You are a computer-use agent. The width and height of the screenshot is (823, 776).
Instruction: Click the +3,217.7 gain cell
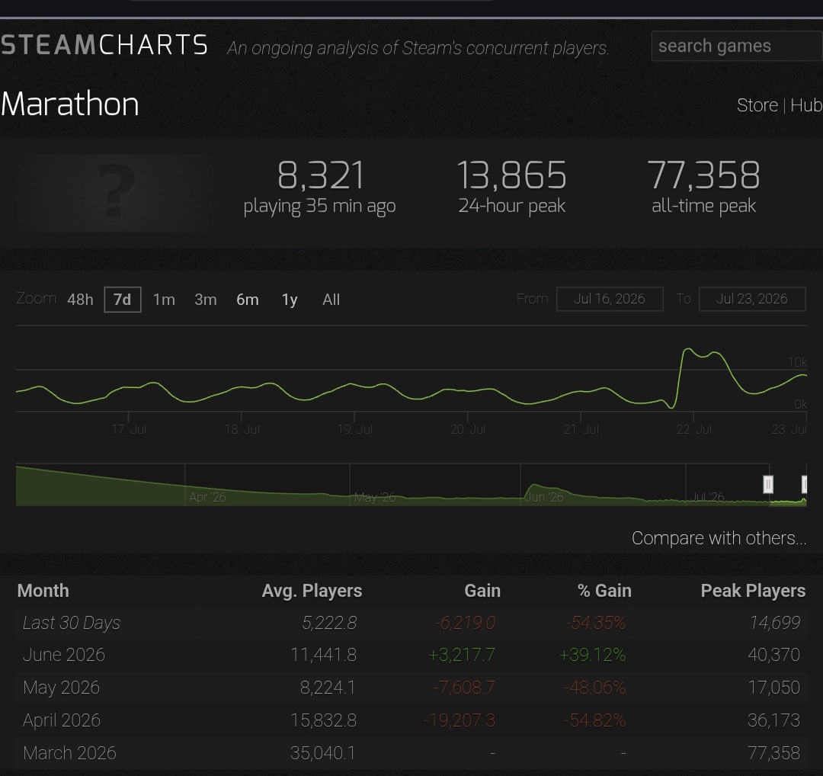point(461,655)
